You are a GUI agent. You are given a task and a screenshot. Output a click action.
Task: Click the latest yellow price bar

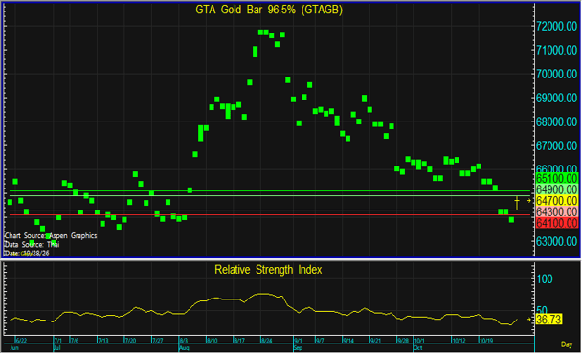click(x=517, y=203)
